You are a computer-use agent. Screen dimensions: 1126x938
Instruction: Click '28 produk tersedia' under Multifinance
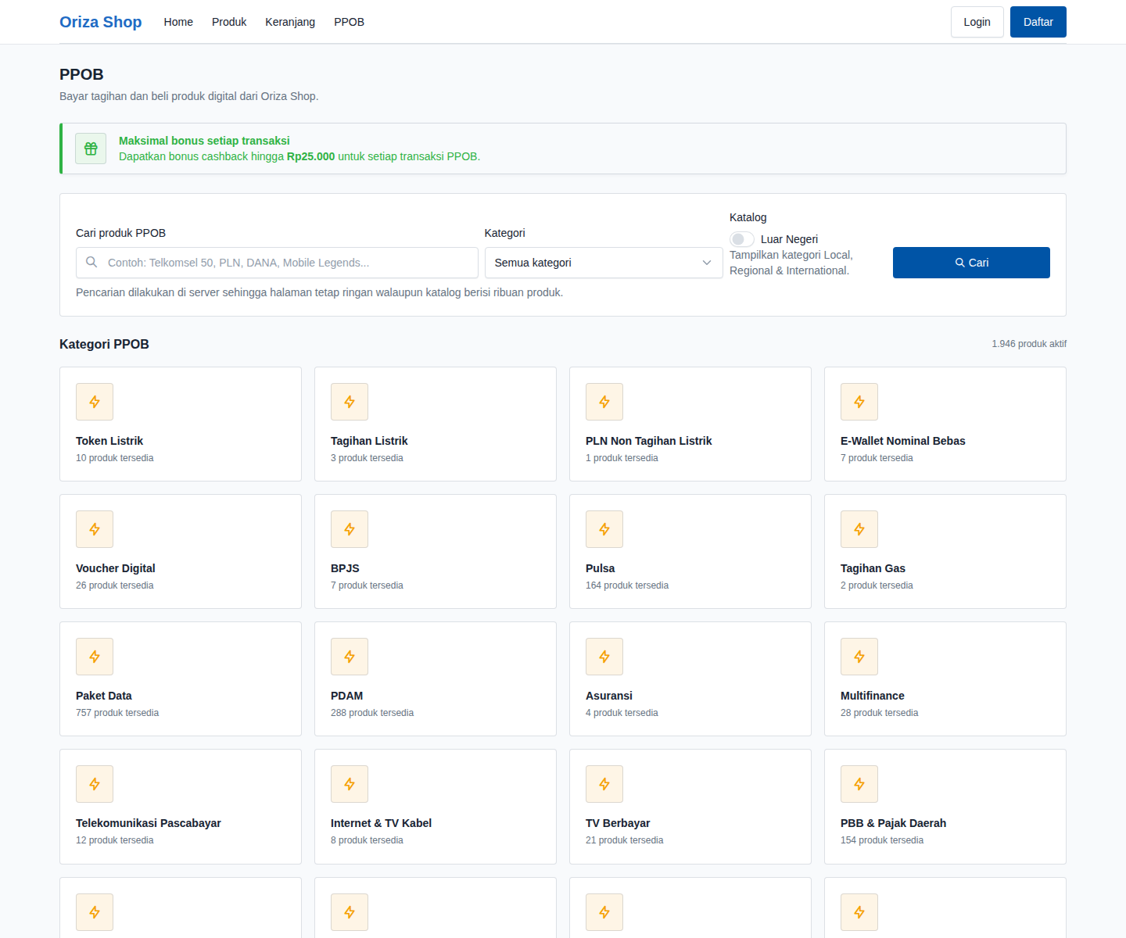880,713
